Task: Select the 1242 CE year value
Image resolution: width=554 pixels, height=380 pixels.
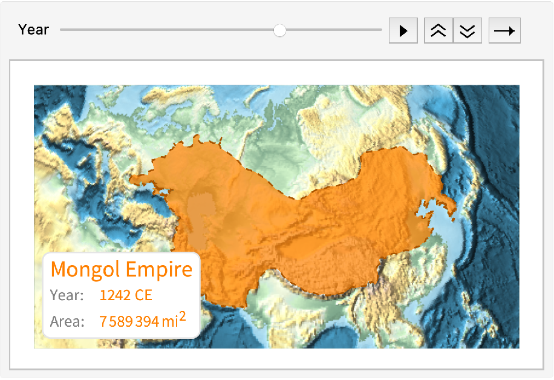Action: (126, 295)
